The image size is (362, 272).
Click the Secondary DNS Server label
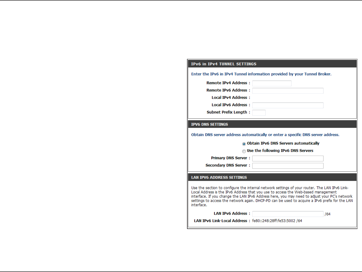click(x=228, y=165)
